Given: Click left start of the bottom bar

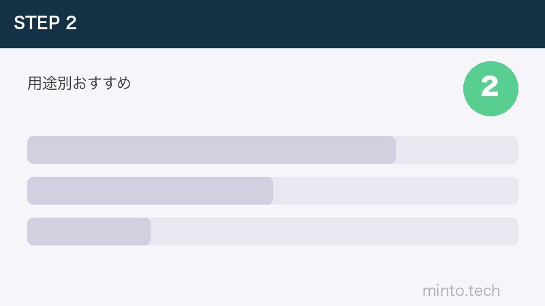Looking at the screenshot, I should (x=31, y=232).
